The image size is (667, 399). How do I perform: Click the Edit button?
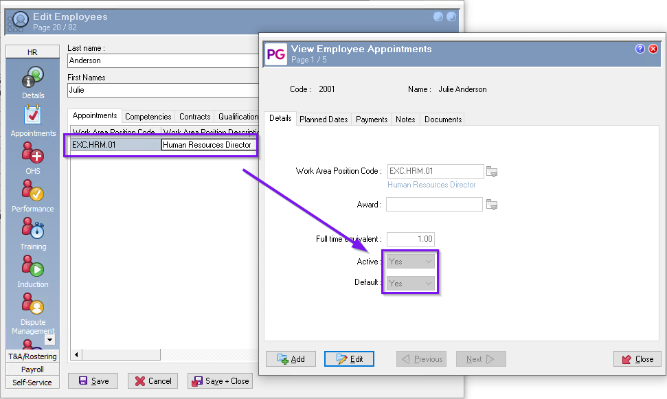click(x=349, y=359)
